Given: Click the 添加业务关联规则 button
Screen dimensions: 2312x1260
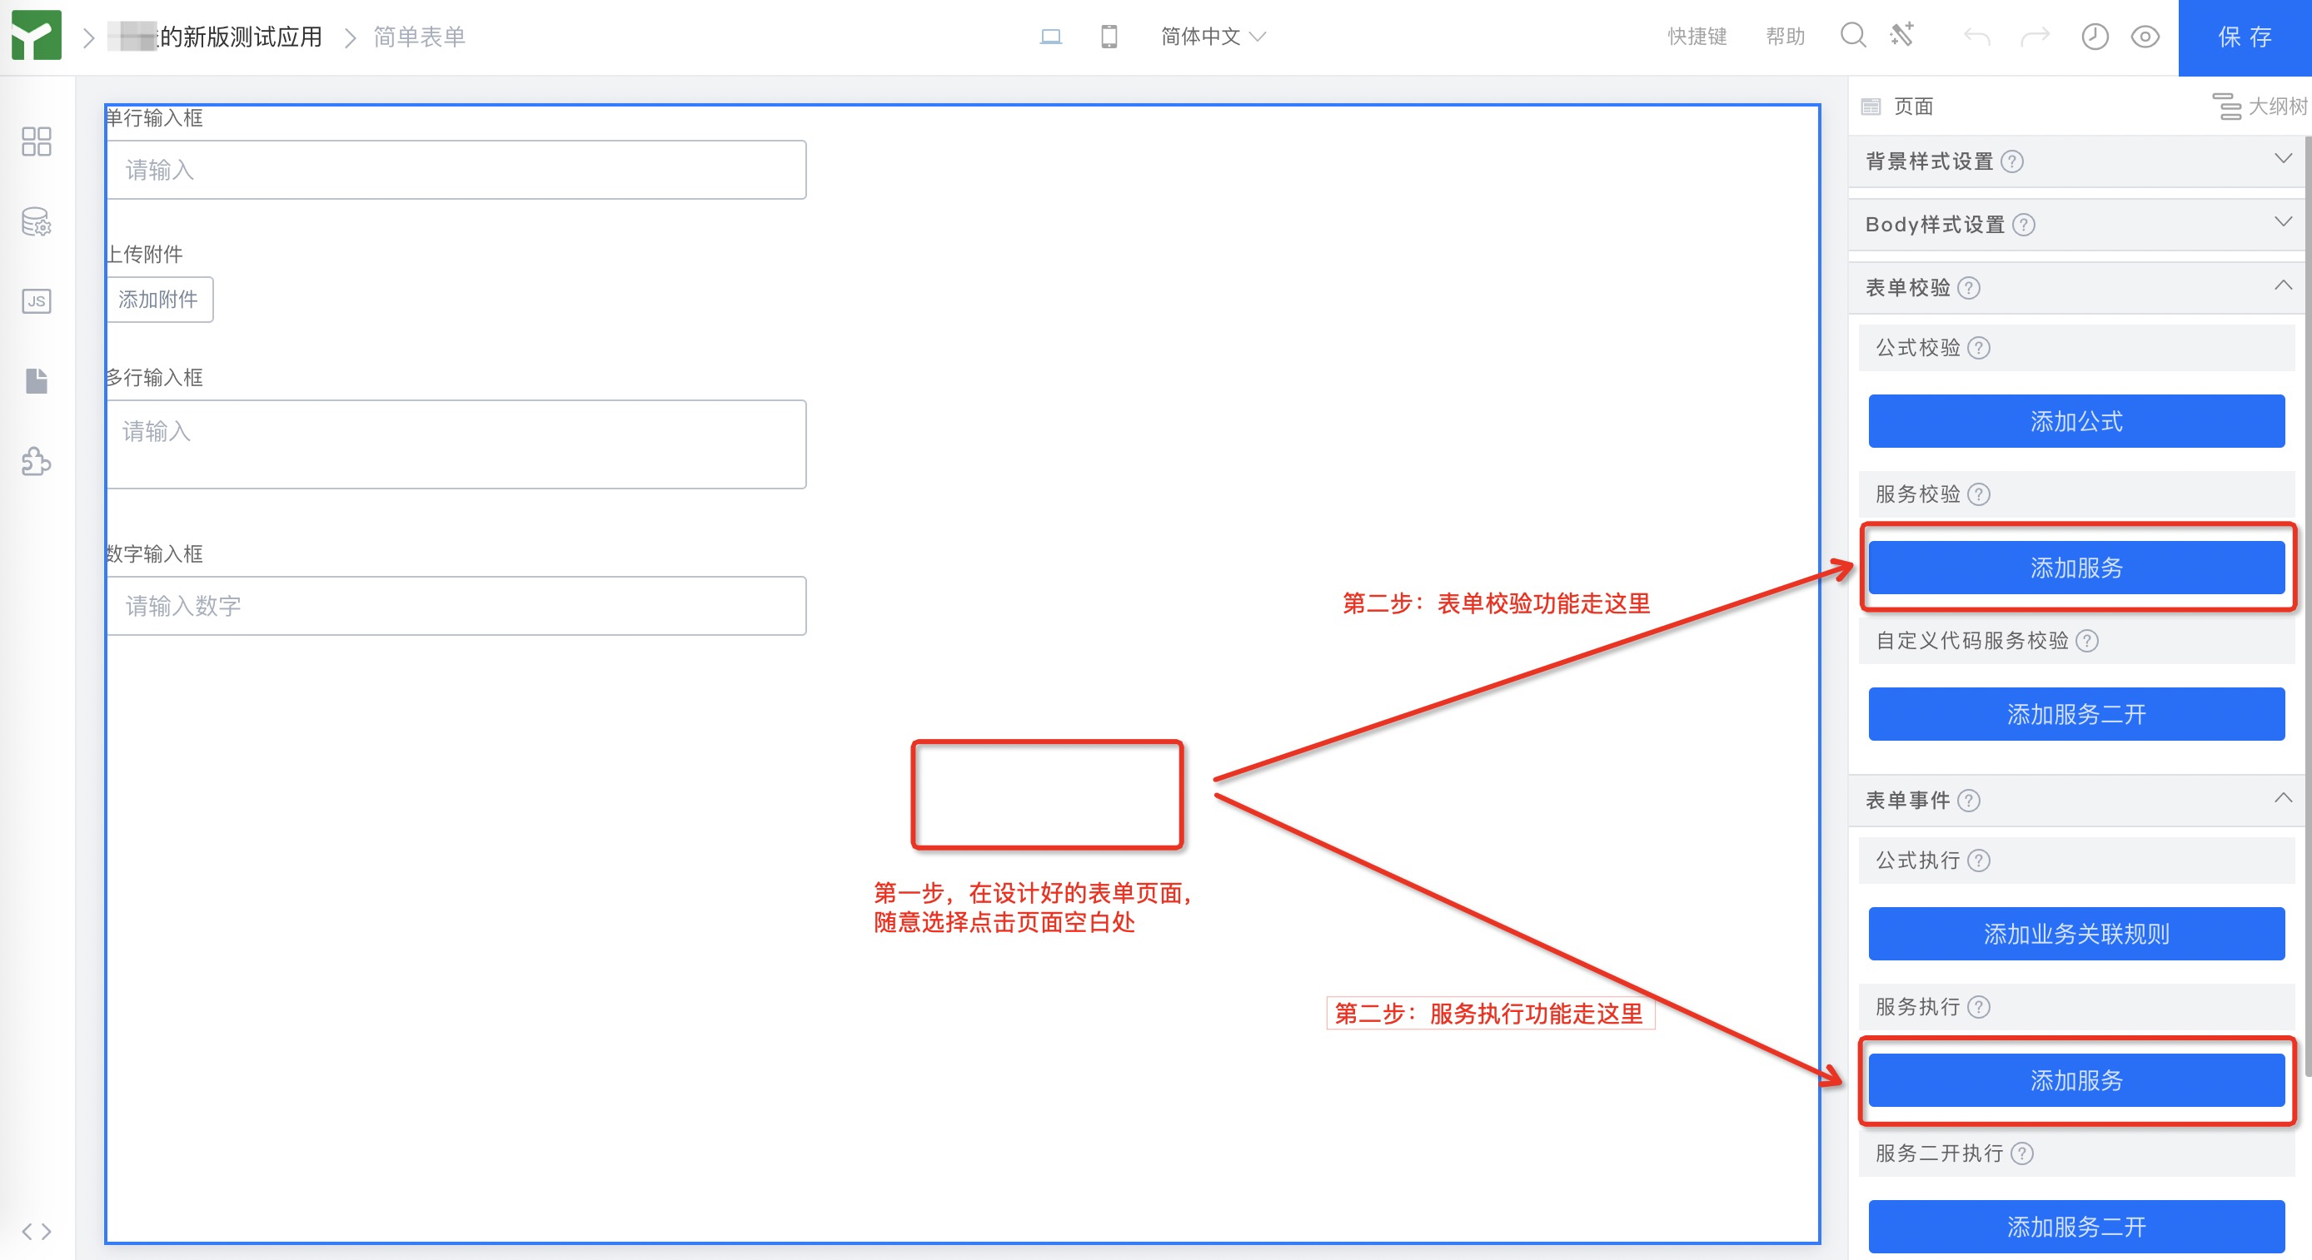Looking at the screenshot, I should click(x=2075, y=934).
